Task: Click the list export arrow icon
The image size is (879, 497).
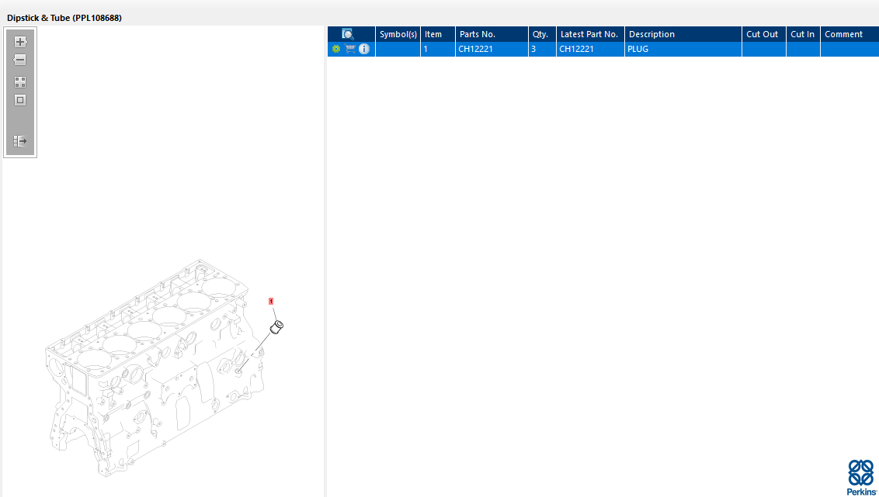Action: pyautogui.click(x=20, y=141)
